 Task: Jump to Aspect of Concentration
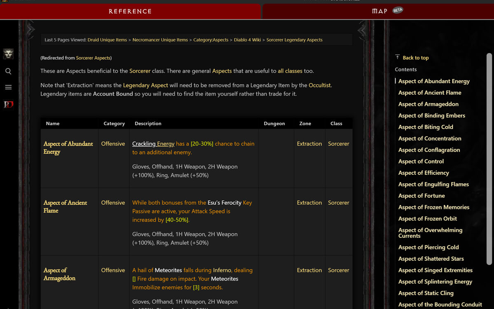tap(430, 139)
